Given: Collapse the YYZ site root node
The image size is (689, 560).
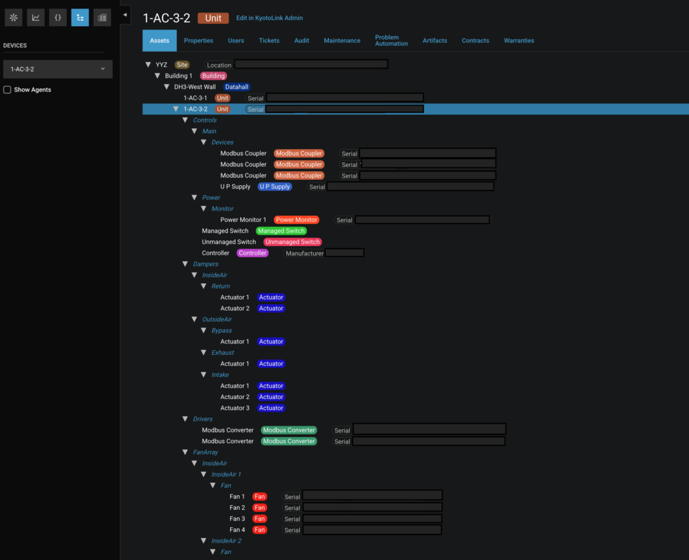Looking at the screenshot, I should click(x=148, y=65).
